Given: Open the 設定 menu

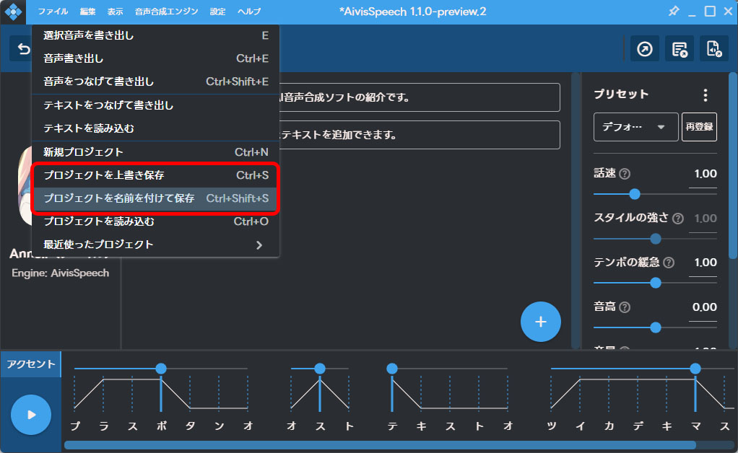Looking at the screenshot, I should click(217, 12).
